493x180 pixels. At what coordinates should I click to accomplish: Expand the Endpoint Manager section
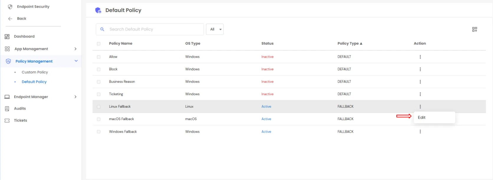[x=75, y=97]
